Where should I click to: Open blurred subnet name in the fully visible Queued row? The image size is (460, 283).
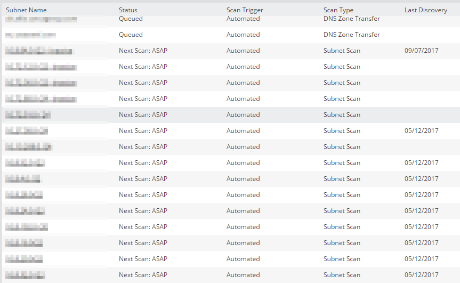coord(30,35)
